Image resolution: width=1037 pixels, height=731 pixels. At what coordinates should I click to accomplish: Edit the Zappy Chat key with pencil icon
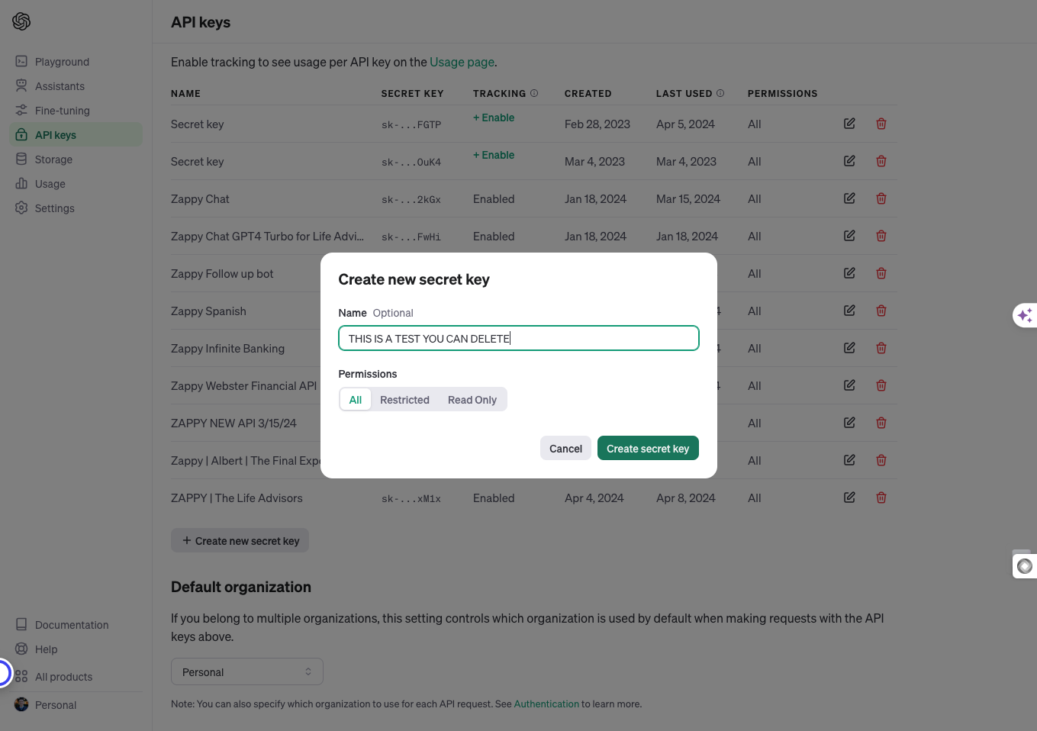point(849,198)
